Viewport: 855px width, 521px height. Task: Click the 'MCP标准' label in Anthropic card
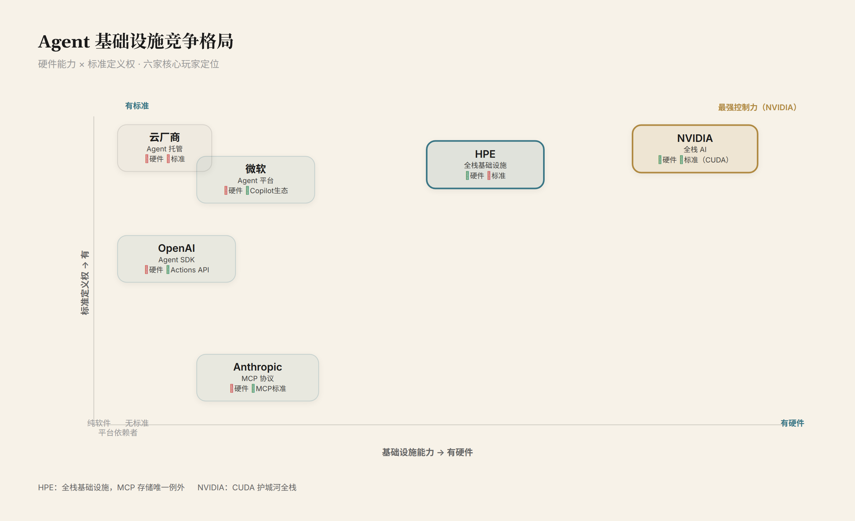pyautogui.click(x=271, y=388)
